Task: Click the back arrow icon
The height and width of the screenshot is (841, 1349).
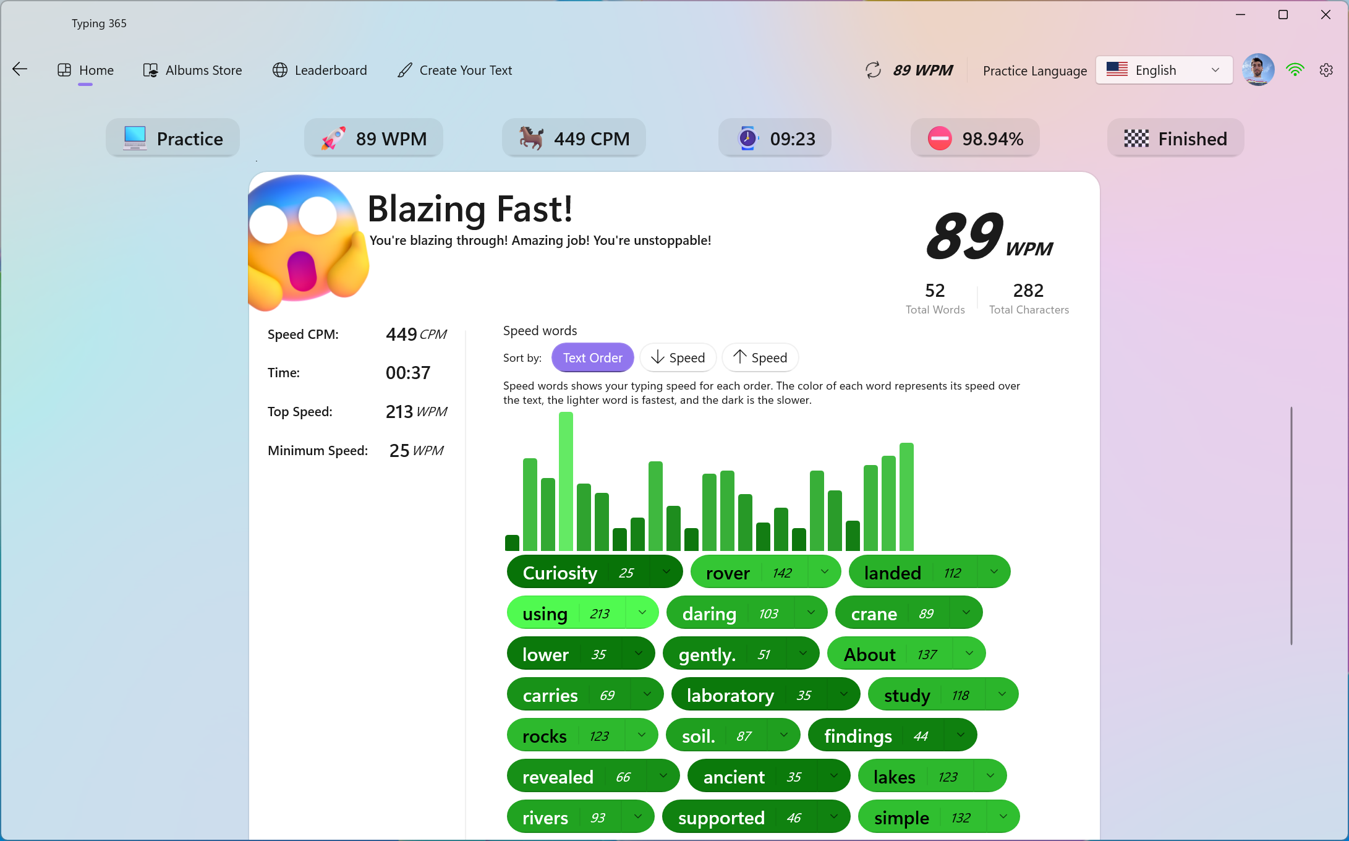Action: click(20, 69)
